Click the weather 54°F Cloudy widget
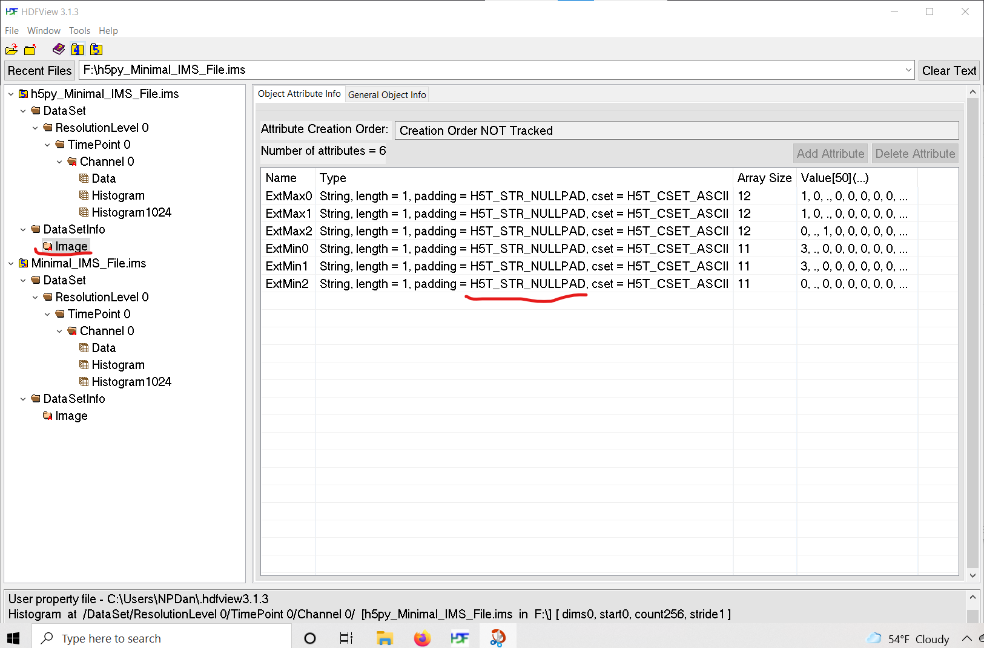The width and height of the screenshot is (984, 648). pos(908,639)
